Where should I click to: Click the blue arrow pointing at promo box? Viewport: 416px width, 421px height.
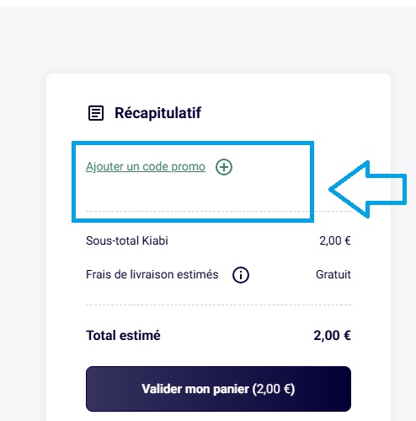(x=368, y=189)
